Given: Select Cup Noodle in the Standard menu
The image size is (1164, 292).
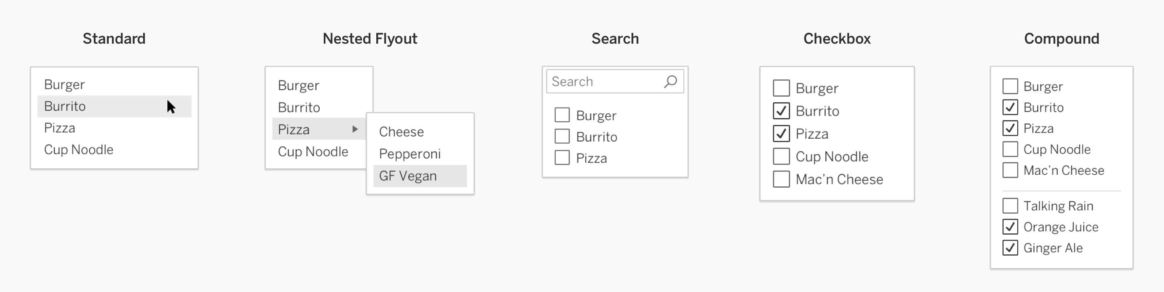Looking at the screenshot, I should (79, 149).
